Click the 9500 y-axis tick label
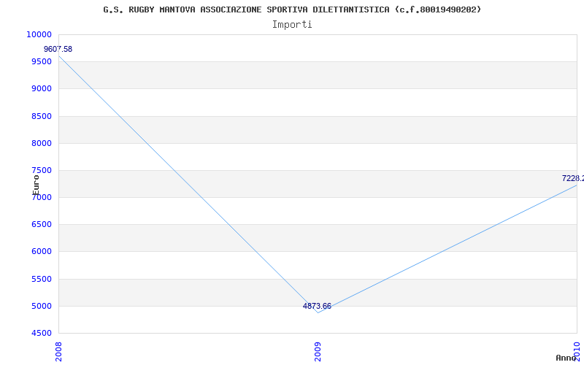Viewport: 584px width, 365px height. pos(41,61)
